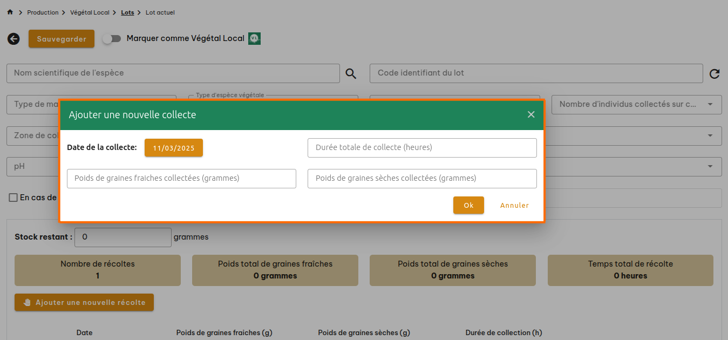Go to Lots breadcrumb link

coord(127,12)
